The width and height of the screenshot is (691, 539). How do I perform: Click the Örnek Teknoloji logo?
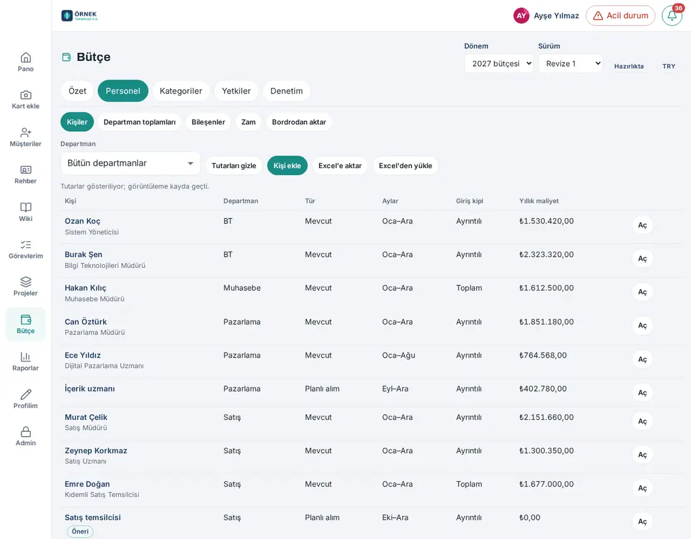[79, 16]
